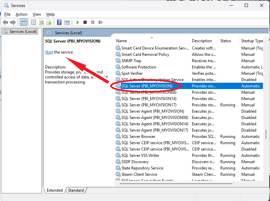Click the vertical scrollbar thumb of services list
This screenshot has height=201, width=270.
pos(266,135)
